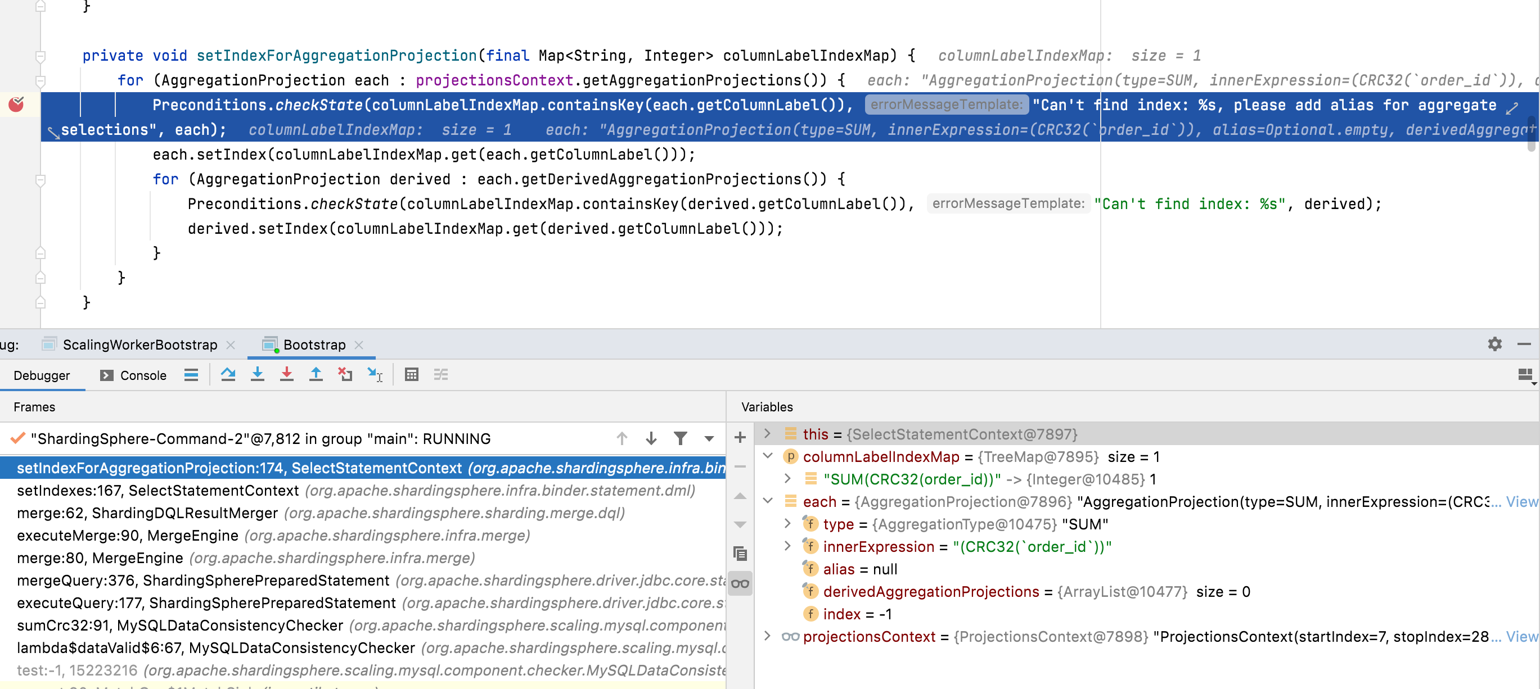Click the plus button to add a watch
Image resolution: width=1540 pixels, height=689 pixels.
point(740,438)
